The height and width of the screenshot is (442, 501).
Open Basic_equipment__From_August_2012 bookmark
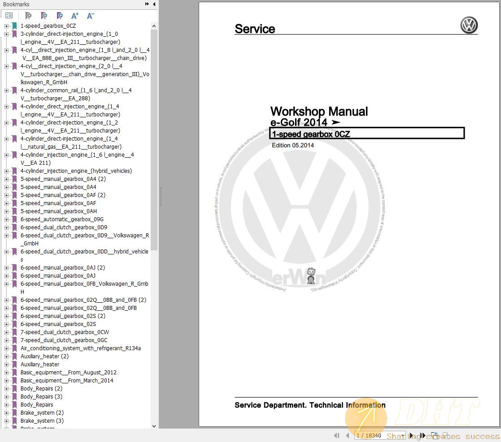[x=69, y=373]
